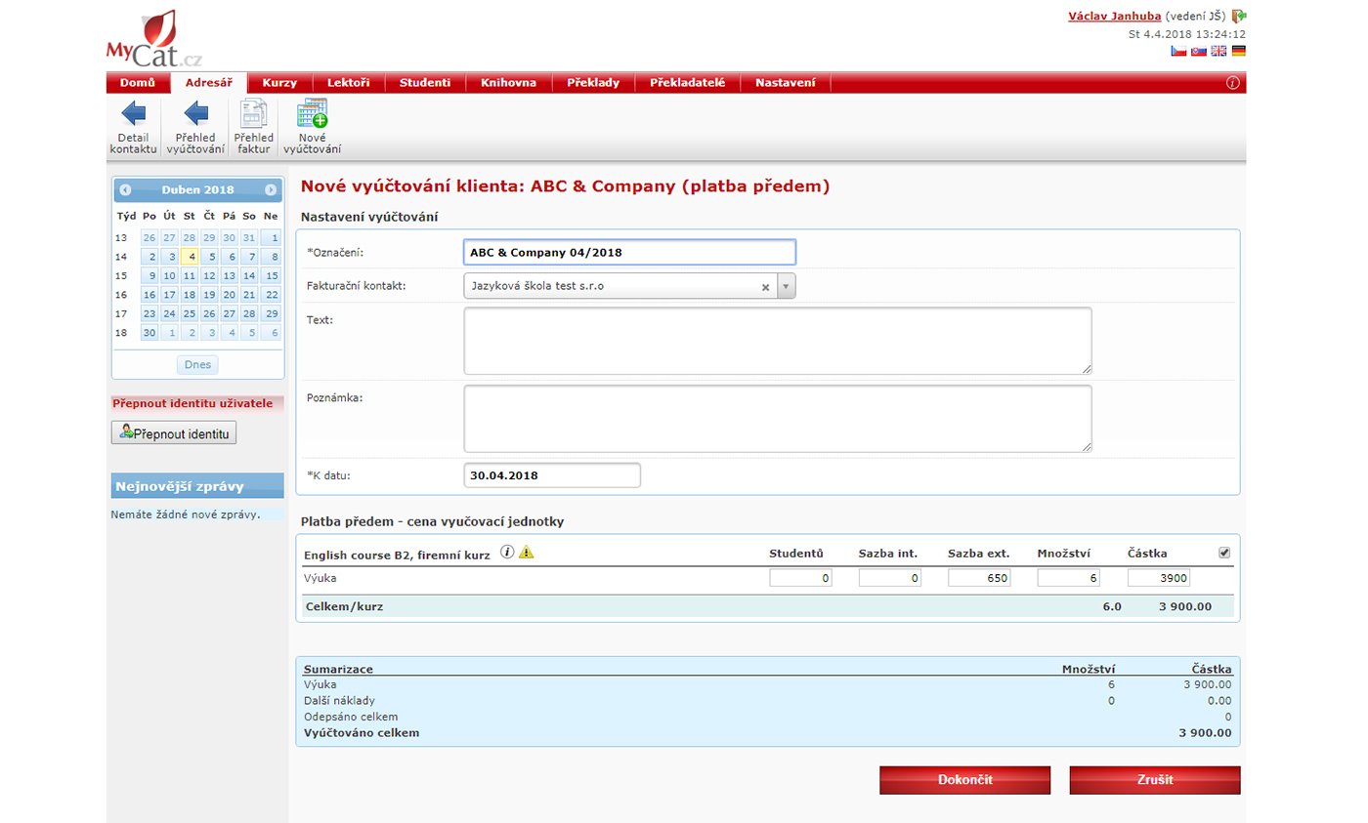Open the info icon in the red menu bar

coord(1233,83)
